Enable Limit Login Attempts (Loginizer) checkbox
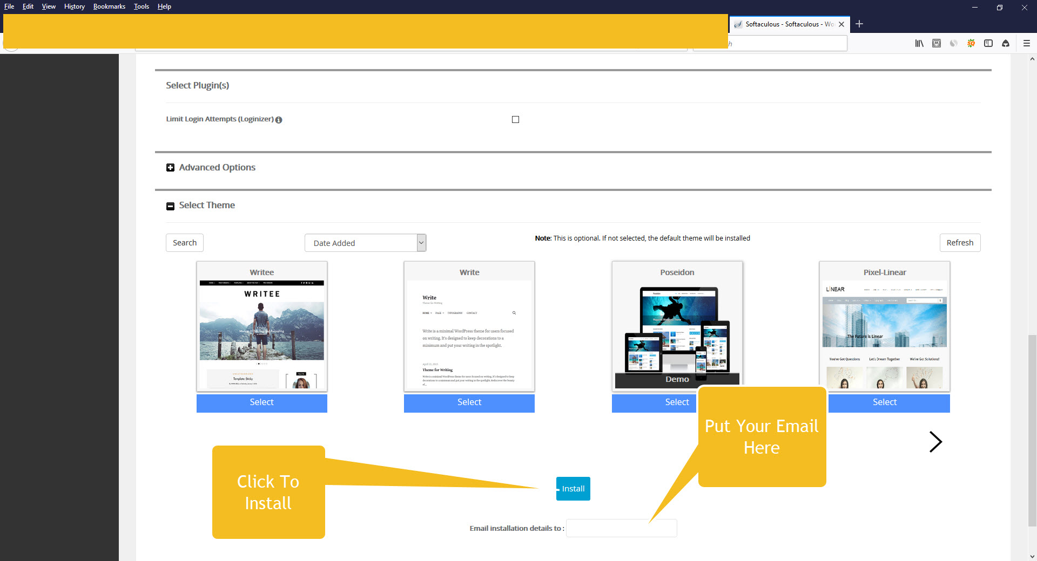This screenshot has height=561, width=1037. 515,119
